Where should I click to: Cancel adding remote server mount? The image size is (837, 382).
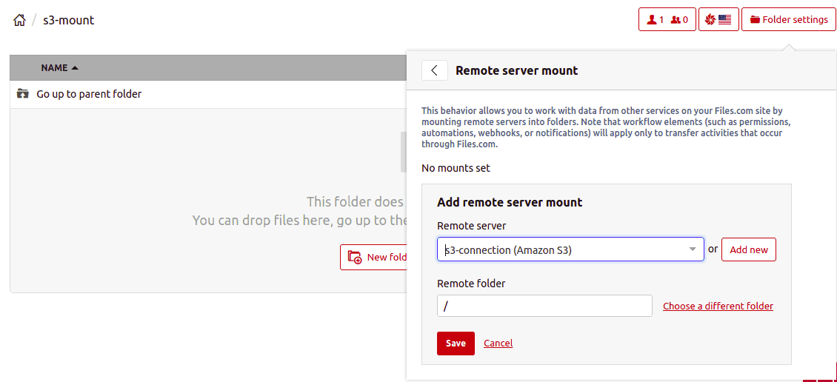[x=498, y=343]
